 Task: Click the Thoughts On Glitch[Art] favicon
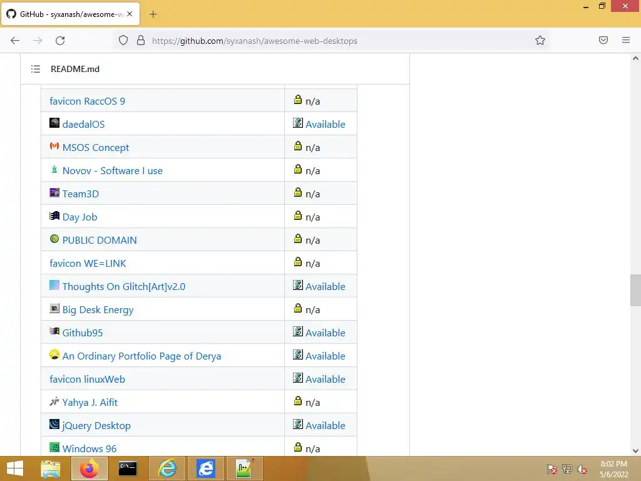pyautogui.click(x=54, y=285)
